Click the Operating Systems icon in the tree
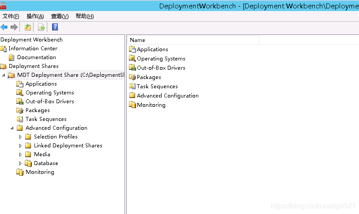The height and width of the screenshot is (214, 359). coord(20,93)
